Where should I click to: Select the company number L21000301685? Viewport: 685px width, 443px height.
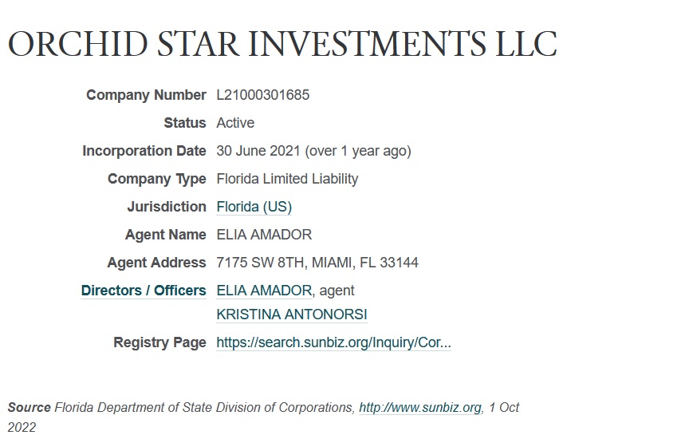[x=262, y=95]
